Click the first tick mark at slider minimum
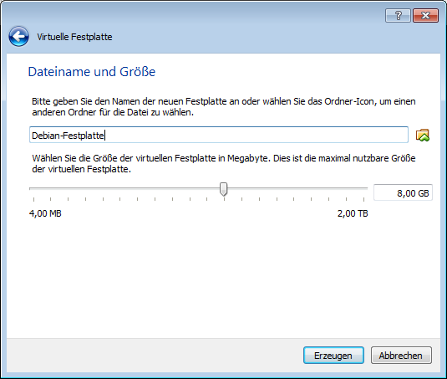 (x=33, y=199)
